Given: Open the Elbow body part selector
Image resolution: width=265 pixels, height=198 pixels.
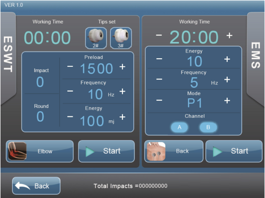Looking at the screenshot, I should (40, 151).
